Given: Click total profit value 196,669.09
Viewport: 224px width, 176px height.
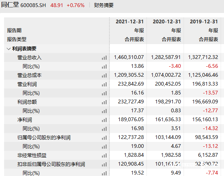Looking at the screenshot, I should (205, 102).
